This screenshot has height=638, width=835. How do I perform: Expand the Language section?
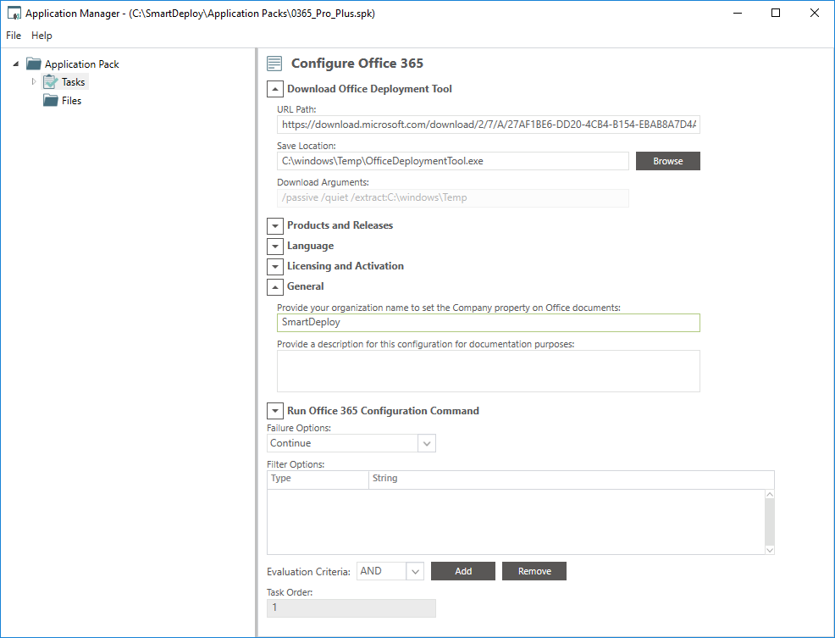pyautogui.click(x=274, y=247)
